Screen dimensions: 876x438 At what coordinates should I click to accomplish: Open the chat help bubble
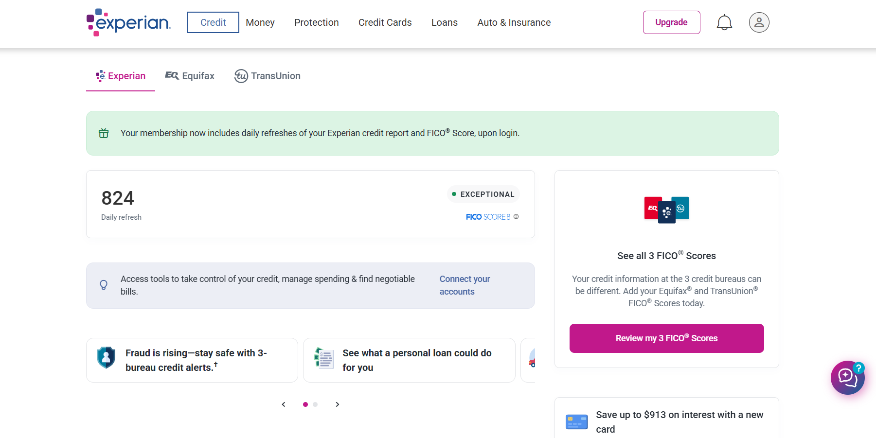848,377
